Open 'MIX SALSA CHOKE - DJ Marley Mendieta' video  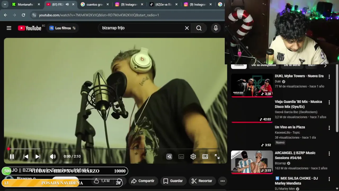(296, 181)
